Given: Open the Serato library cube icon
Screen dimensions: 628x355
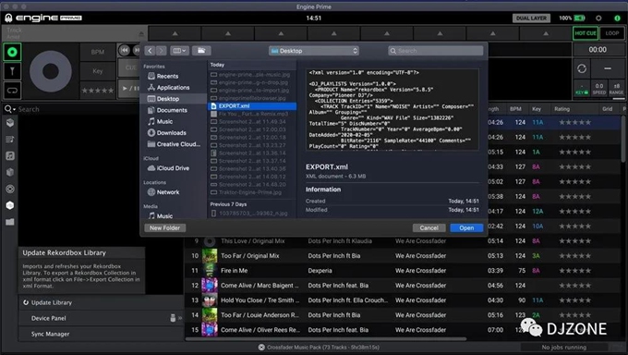Looking at the screenshot, I should tap(10, 172).
